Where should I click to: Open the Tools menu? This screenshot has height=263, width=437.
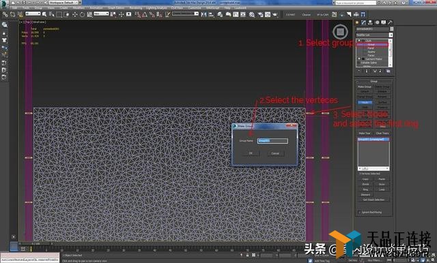point(26,8)
